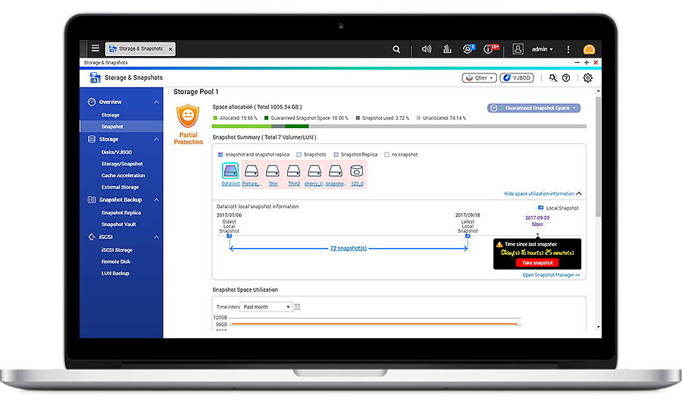The height and width of the screenshot is (408, 682).
Task: Select Cache Acceleration in sidebar
Action: pos(123,175)
